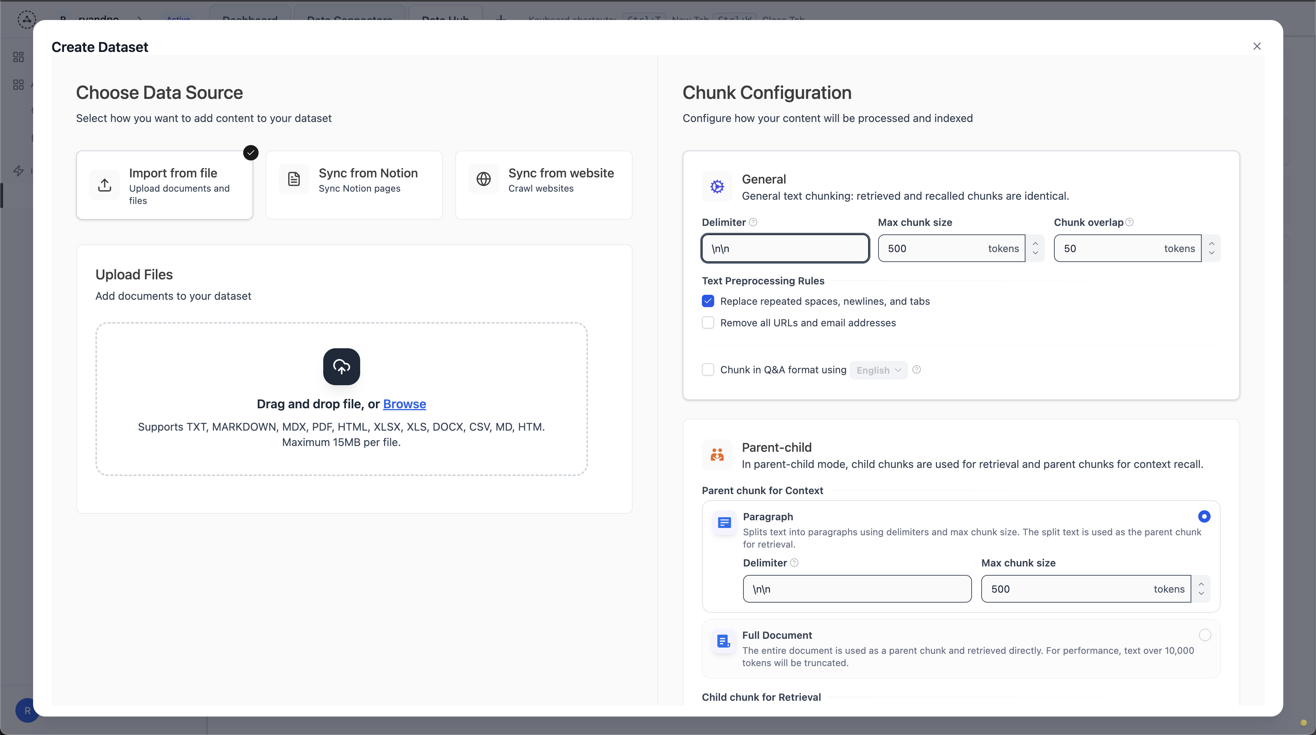
Task: Click the Parent-child mode icon
Action: point(717,454)
